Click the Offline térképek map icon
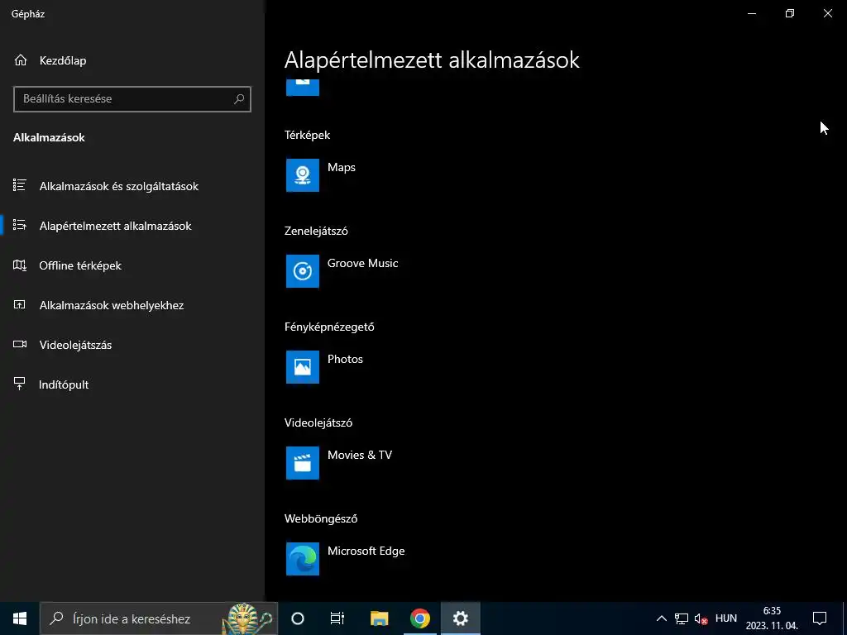Screen dimensions: 847x635 tap(20, 265)
